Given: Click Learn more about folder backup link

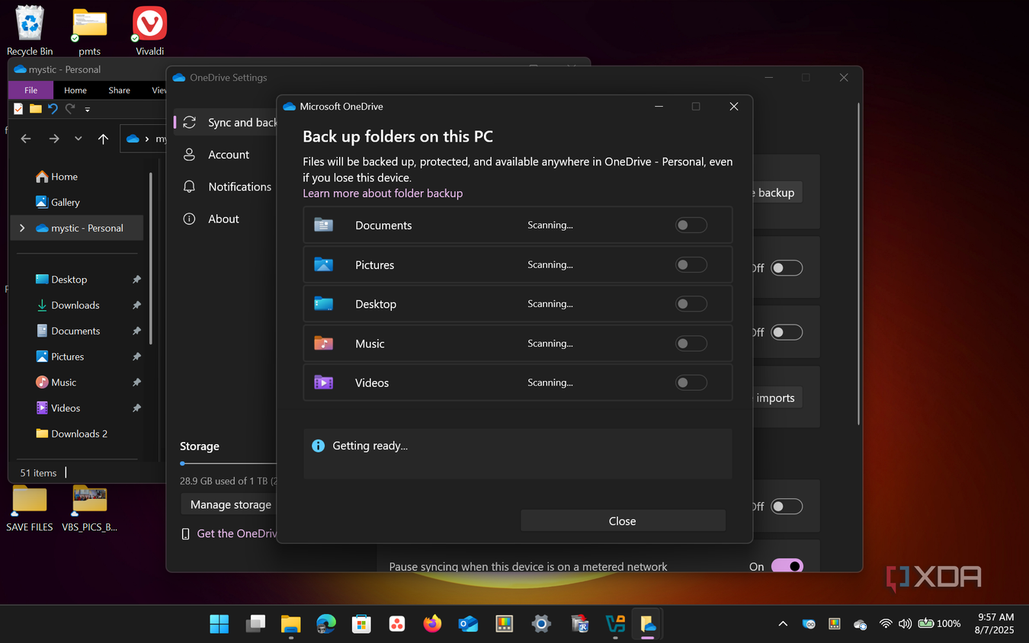Looking at the screenshot, I should point(383,193).
